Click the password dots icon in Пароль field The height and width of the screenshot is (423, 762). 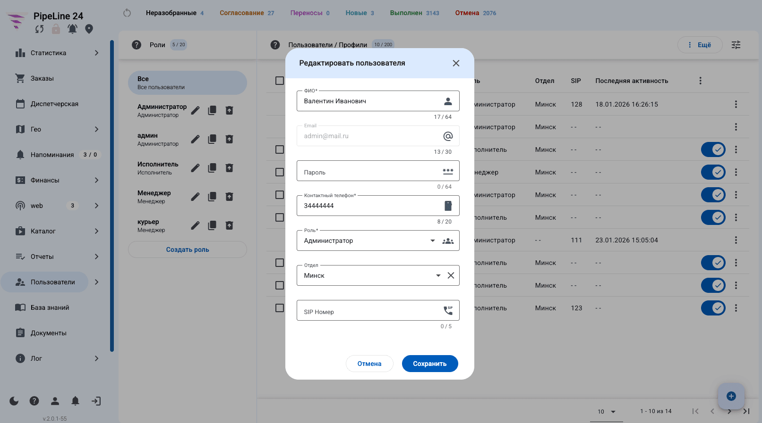point(448,171)
